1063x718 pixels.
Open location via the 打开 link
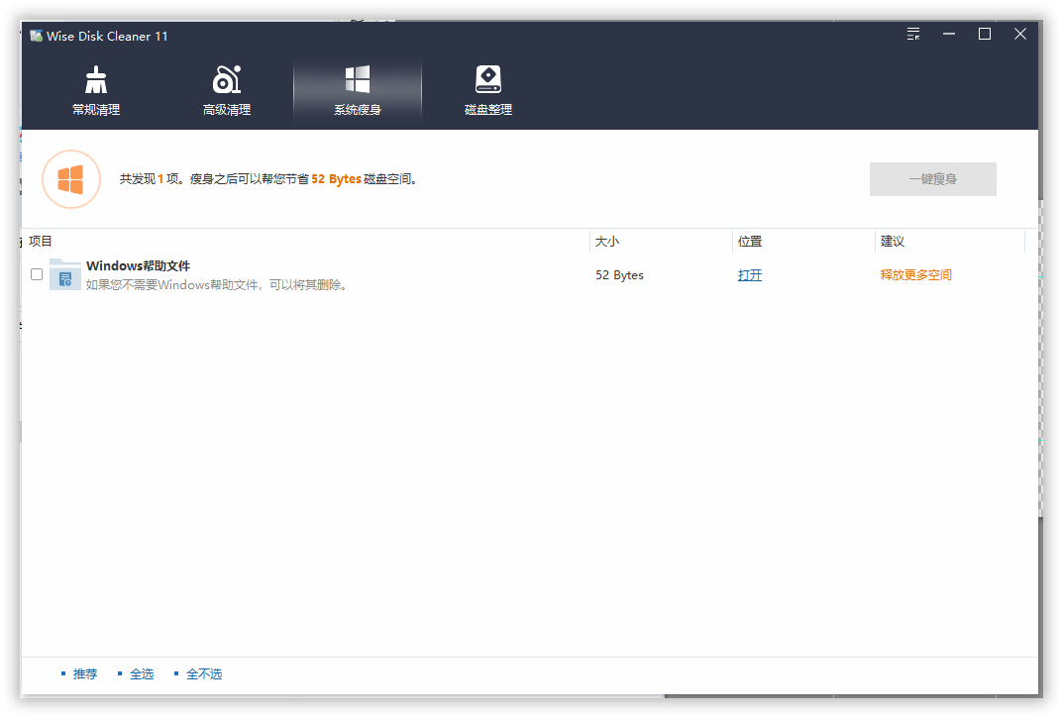click(750, 274)
